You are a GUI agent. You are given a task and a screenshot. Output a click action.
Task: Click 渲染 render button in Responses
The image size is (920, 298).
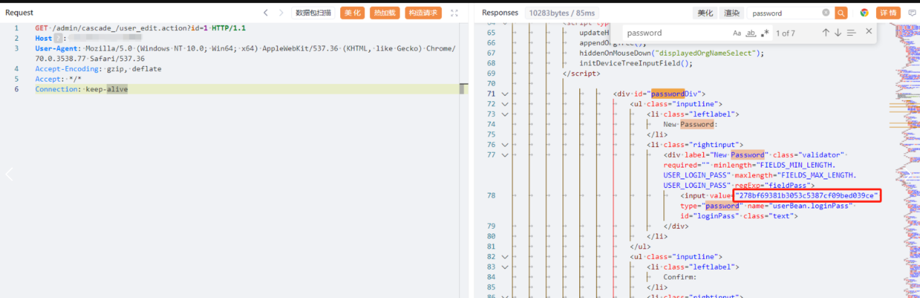click(732, 13)
